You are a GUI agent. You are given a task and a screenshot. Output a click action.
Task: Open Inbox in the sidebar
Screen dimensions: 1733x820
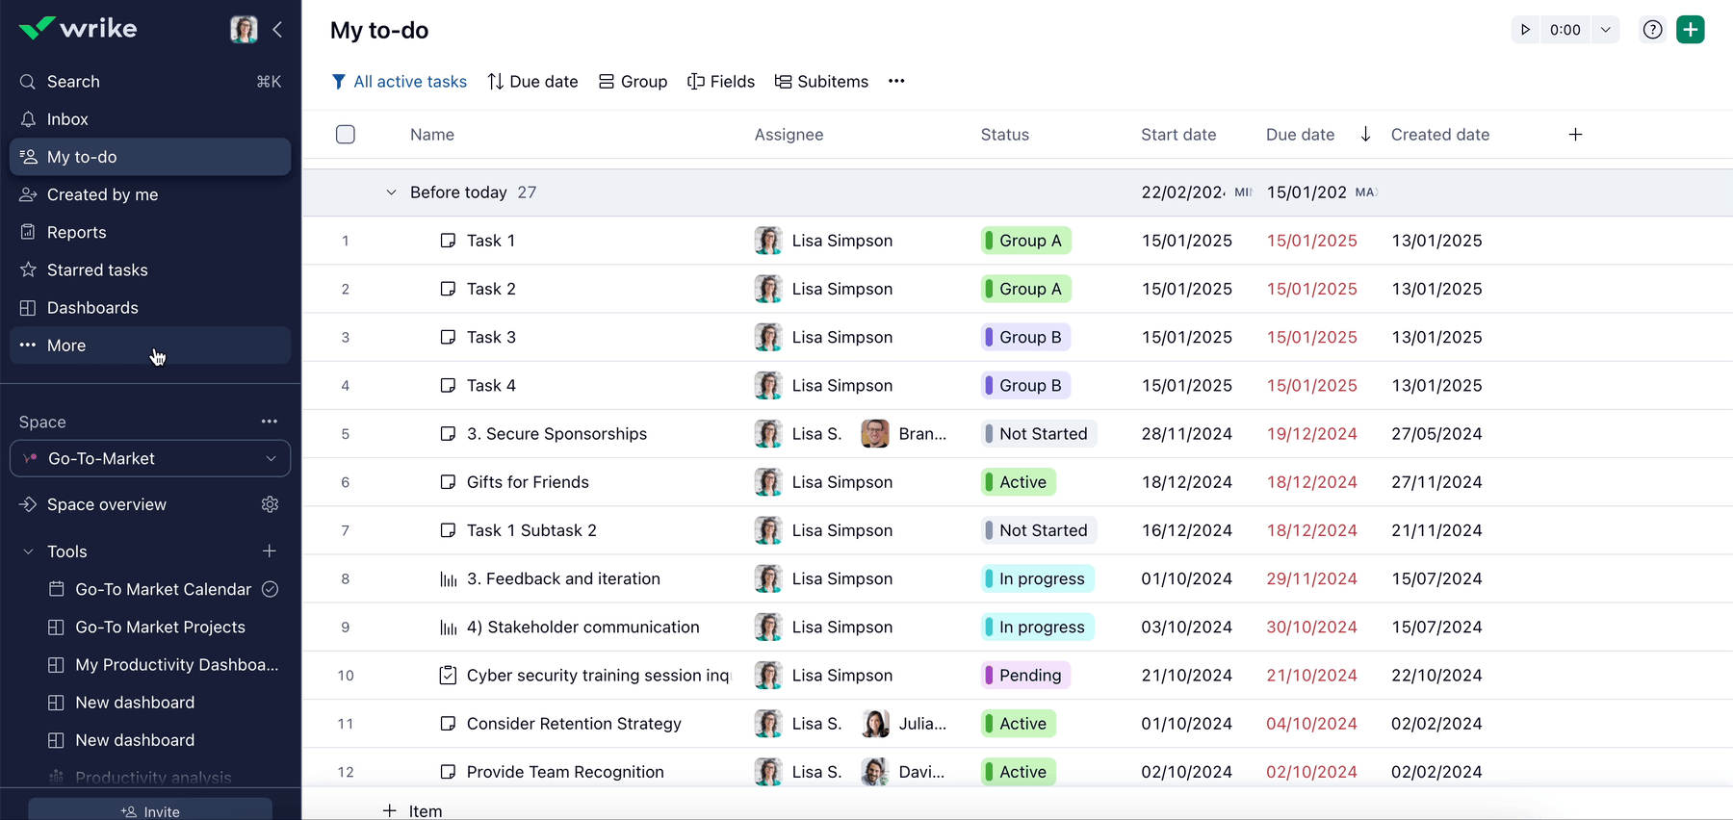67,119
